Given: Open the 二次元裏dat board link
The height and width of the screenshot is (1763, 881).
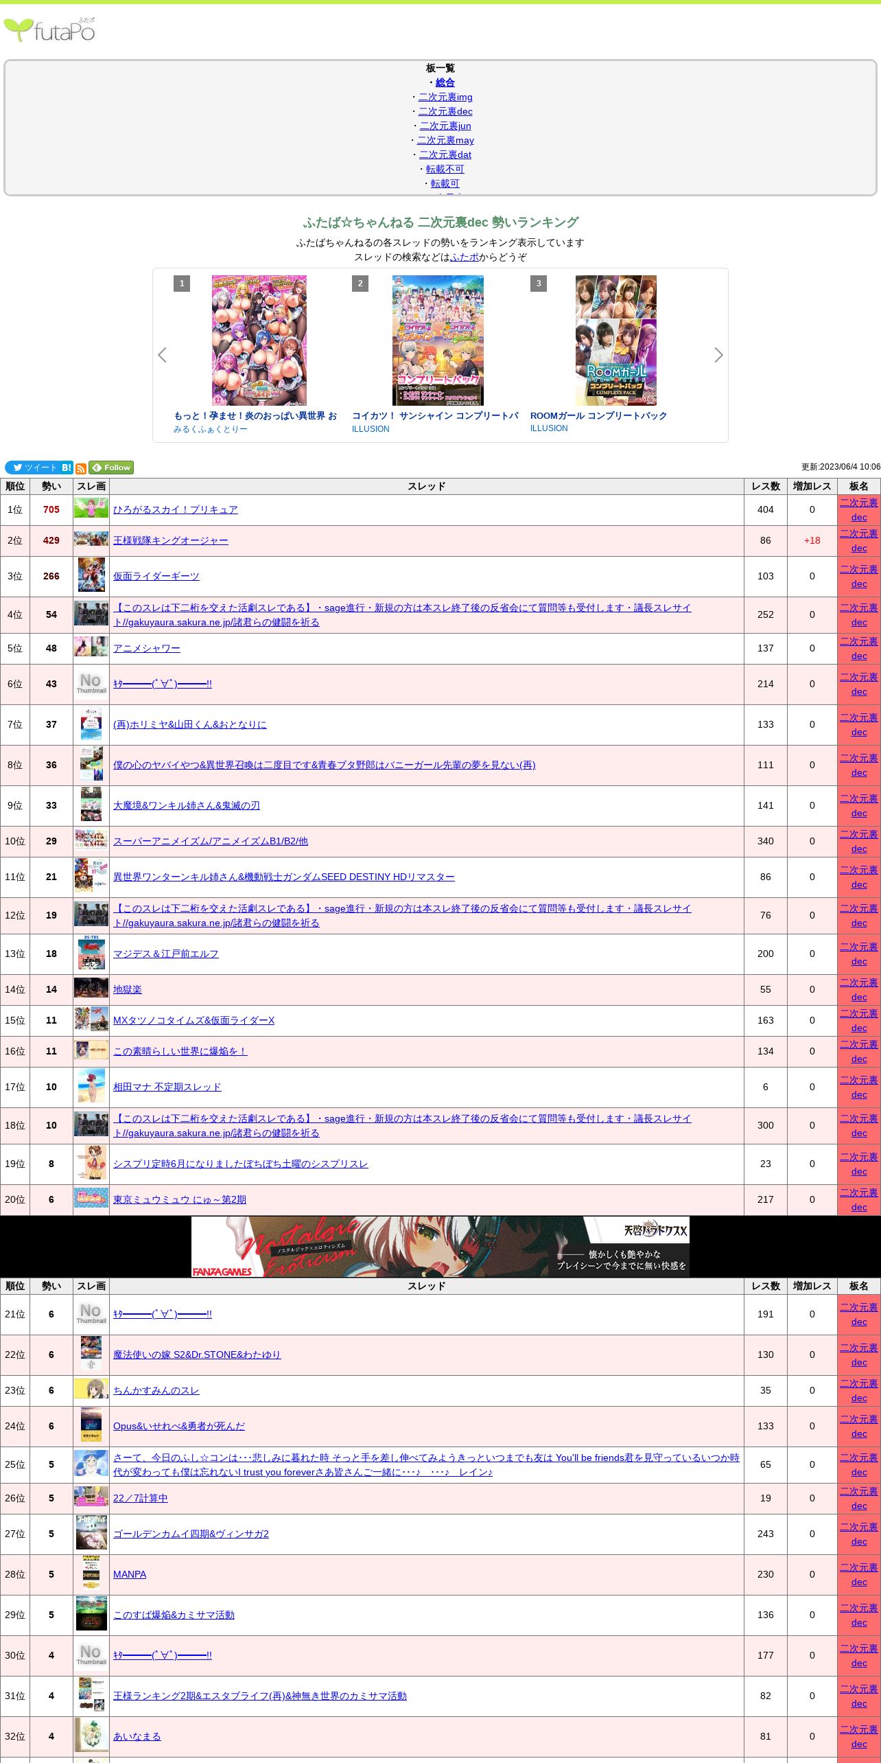Looking at the screenshot, I should pos(445,154).
